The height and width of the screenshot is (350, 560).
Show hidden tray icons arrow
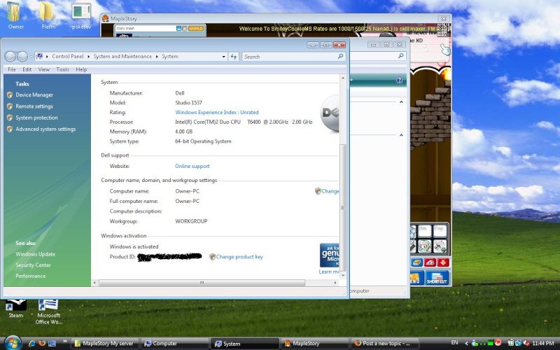(x=466, y=343)
